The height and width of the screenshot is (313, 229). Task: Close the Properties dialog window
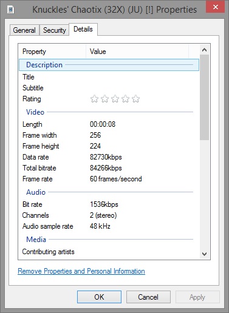(x=216, y=7)
